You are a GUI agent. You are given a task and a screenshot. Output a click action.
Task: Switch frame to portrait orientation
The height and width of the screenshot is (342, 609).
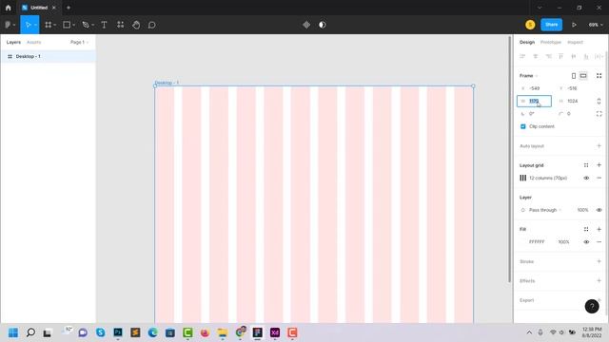574,76
